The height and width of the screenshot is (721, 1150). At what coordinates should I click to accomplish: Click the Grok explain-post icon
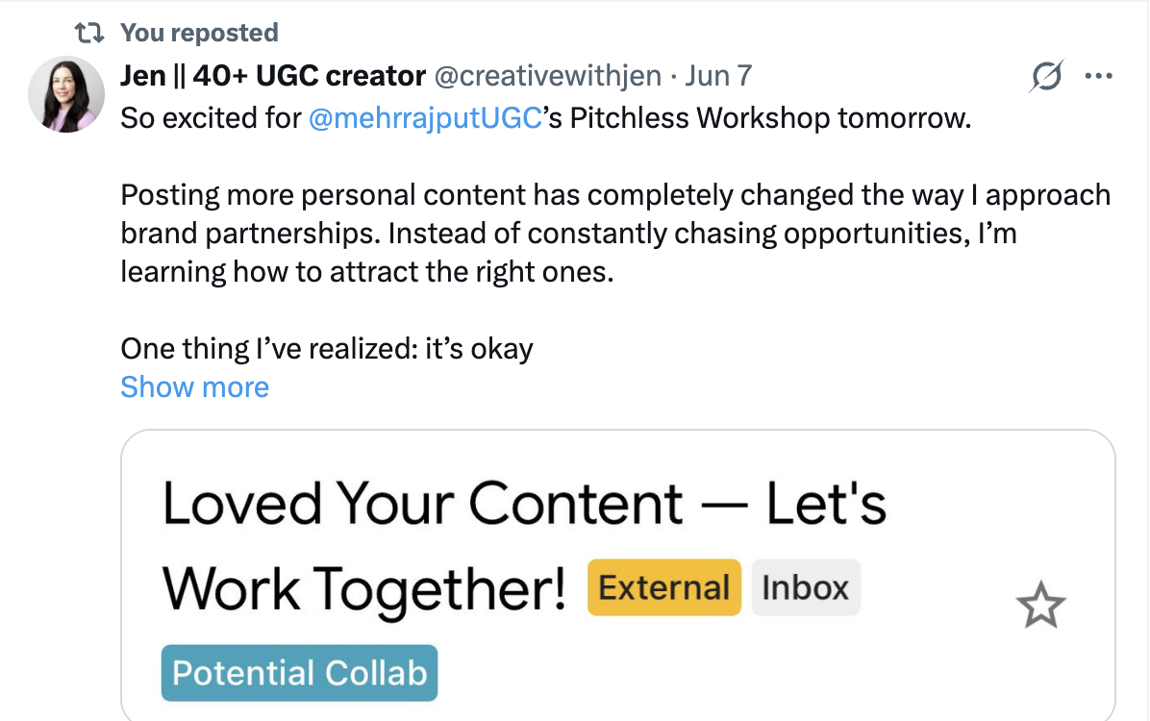[1046, 76]
